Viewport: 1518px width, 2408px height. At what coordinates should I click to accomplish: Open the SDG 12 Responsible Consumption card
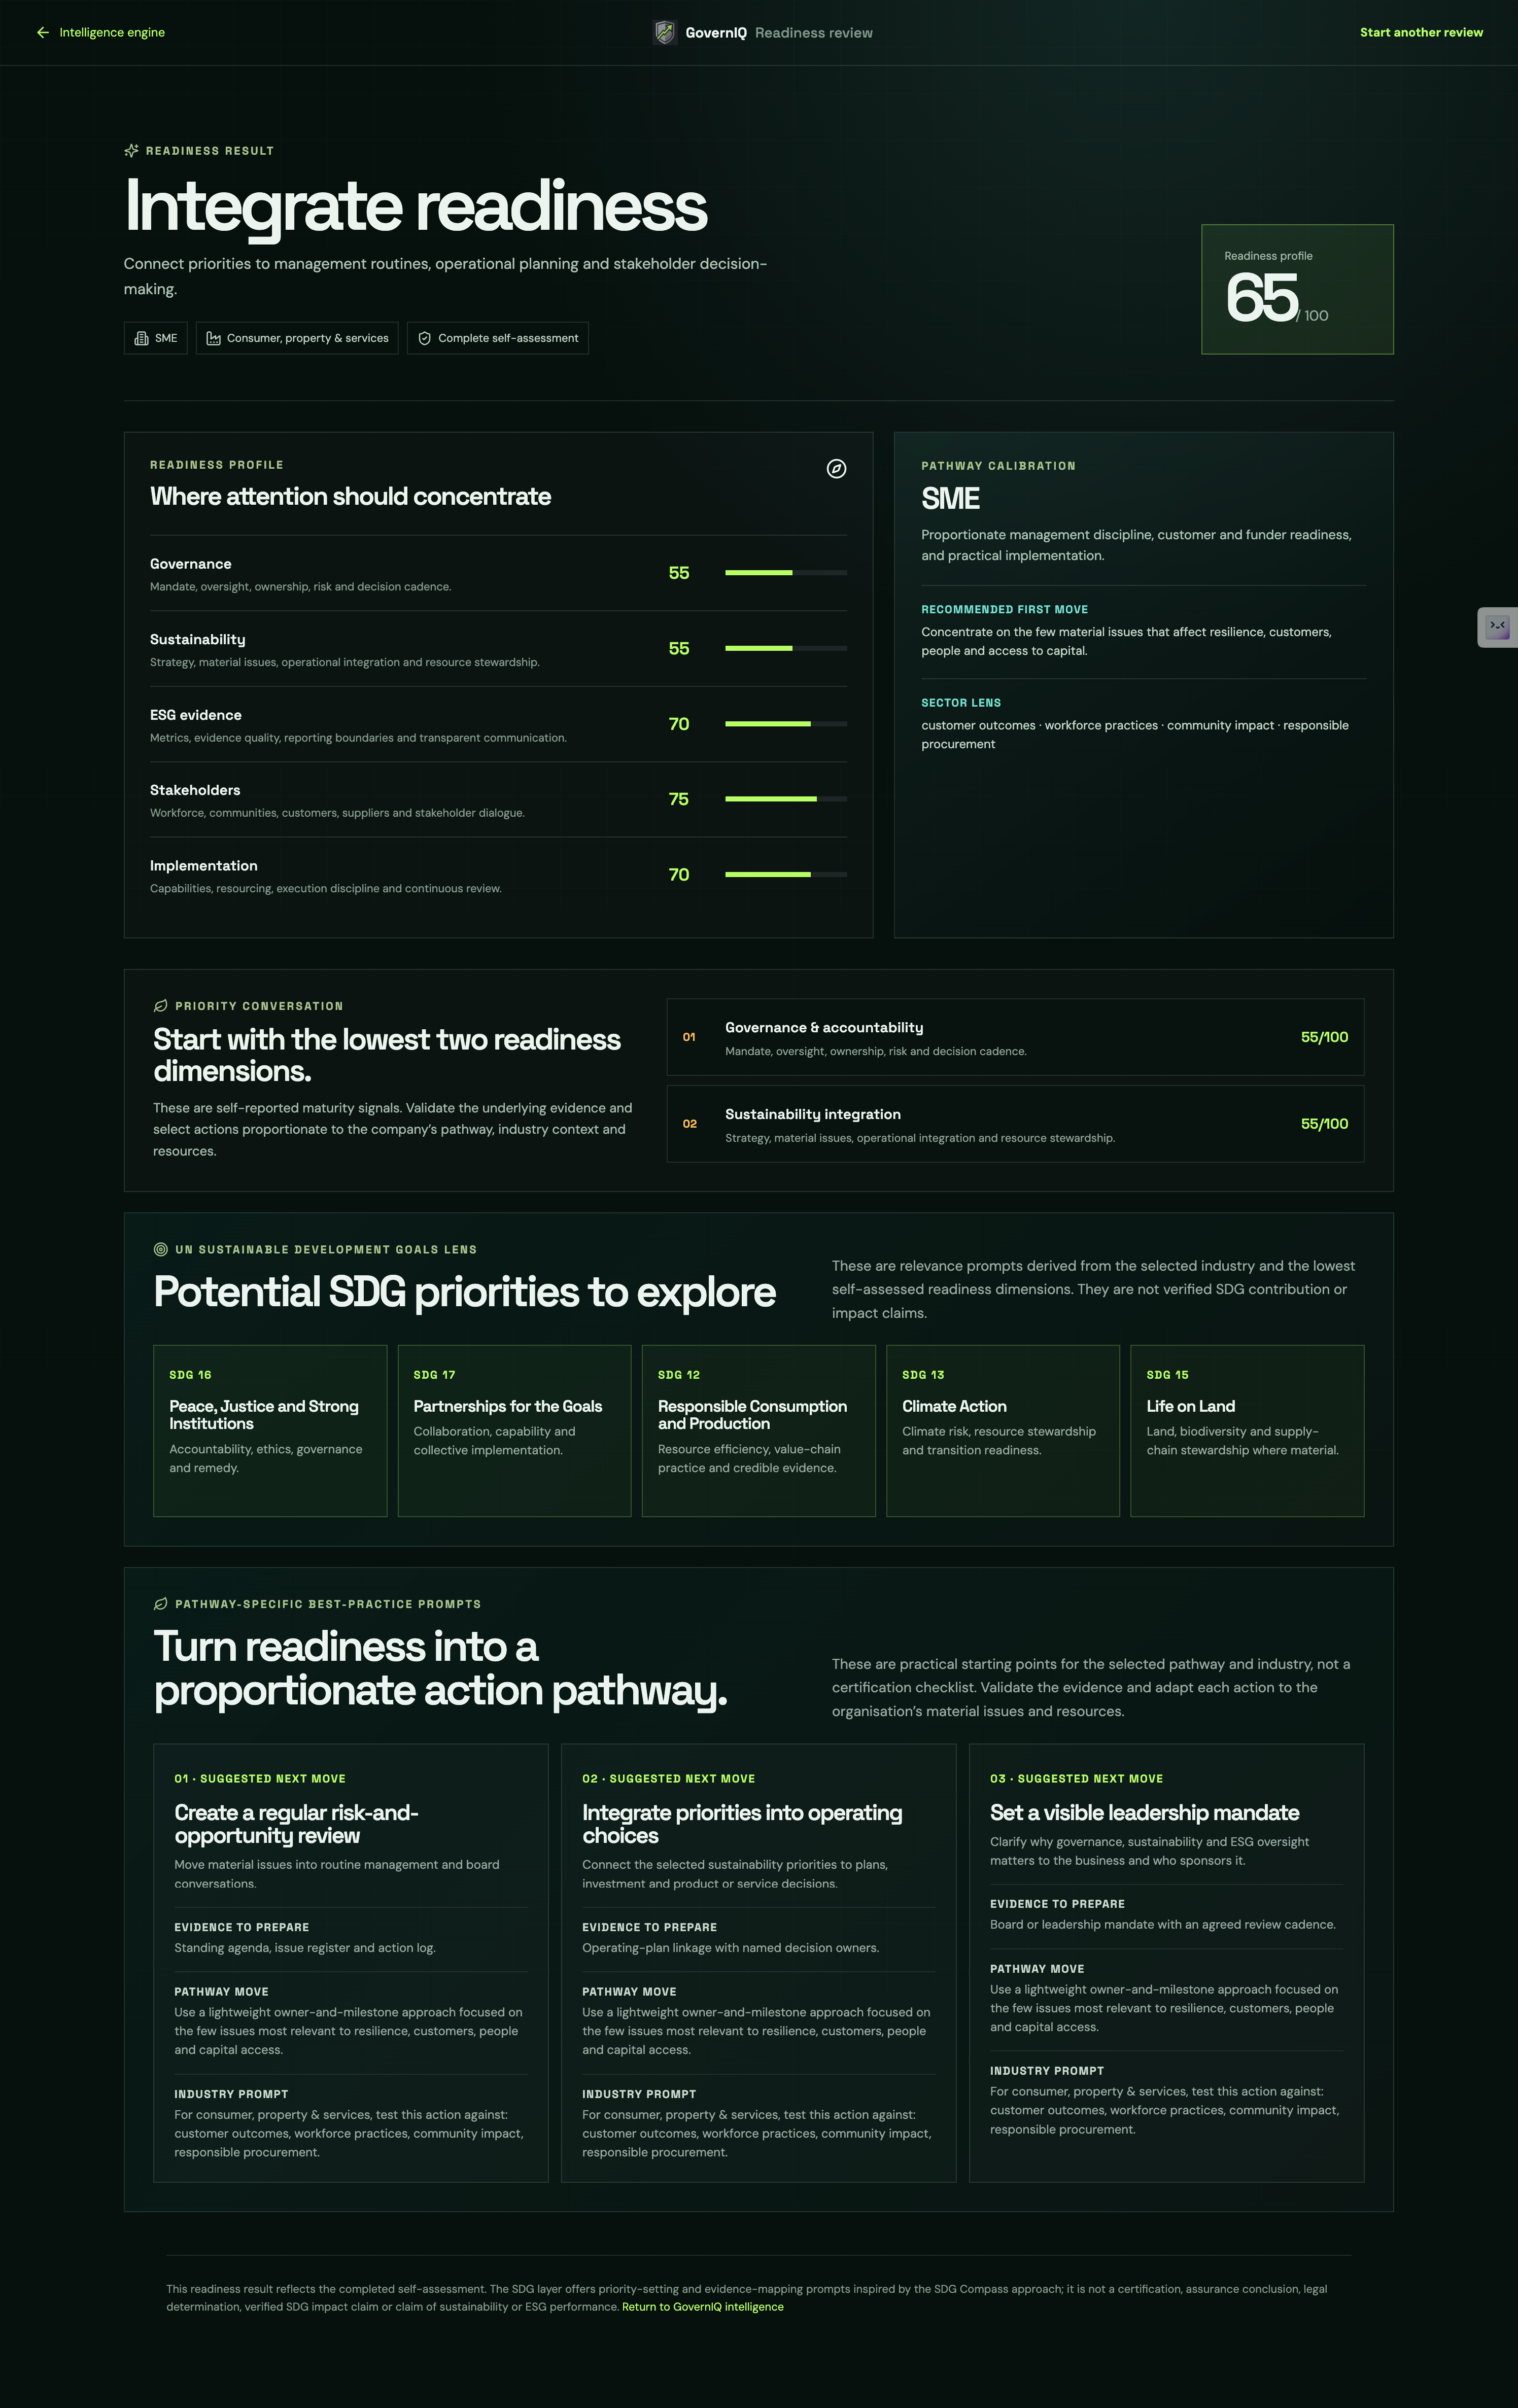pyautogui.click(x=758, y=1431)
